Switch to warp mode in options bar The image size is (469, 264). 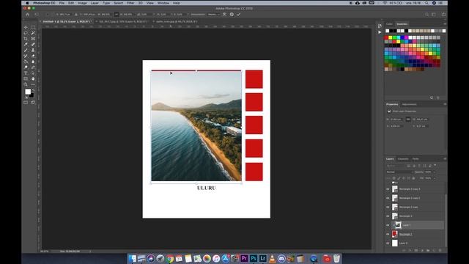pos(224,15)
